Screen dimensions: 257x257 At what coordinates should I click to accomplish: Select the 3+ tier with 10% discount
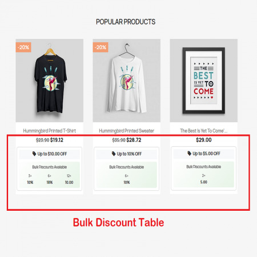click(30, 179)
